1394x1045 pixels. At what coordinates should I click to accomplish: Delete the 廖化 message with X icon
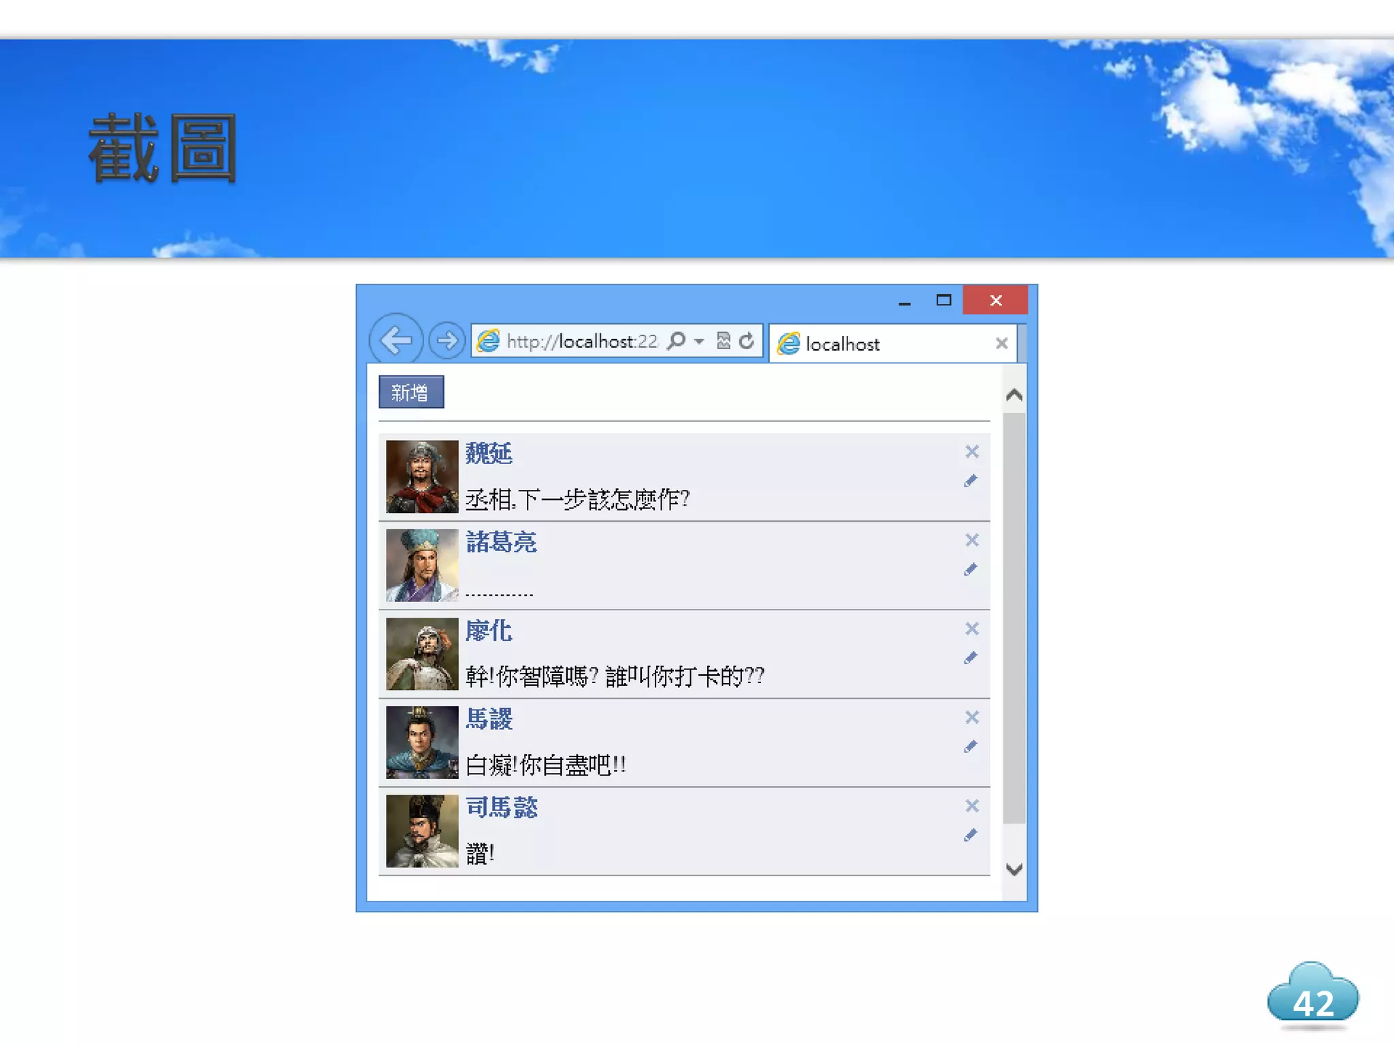pyautogui.click(x=972, y=629)
